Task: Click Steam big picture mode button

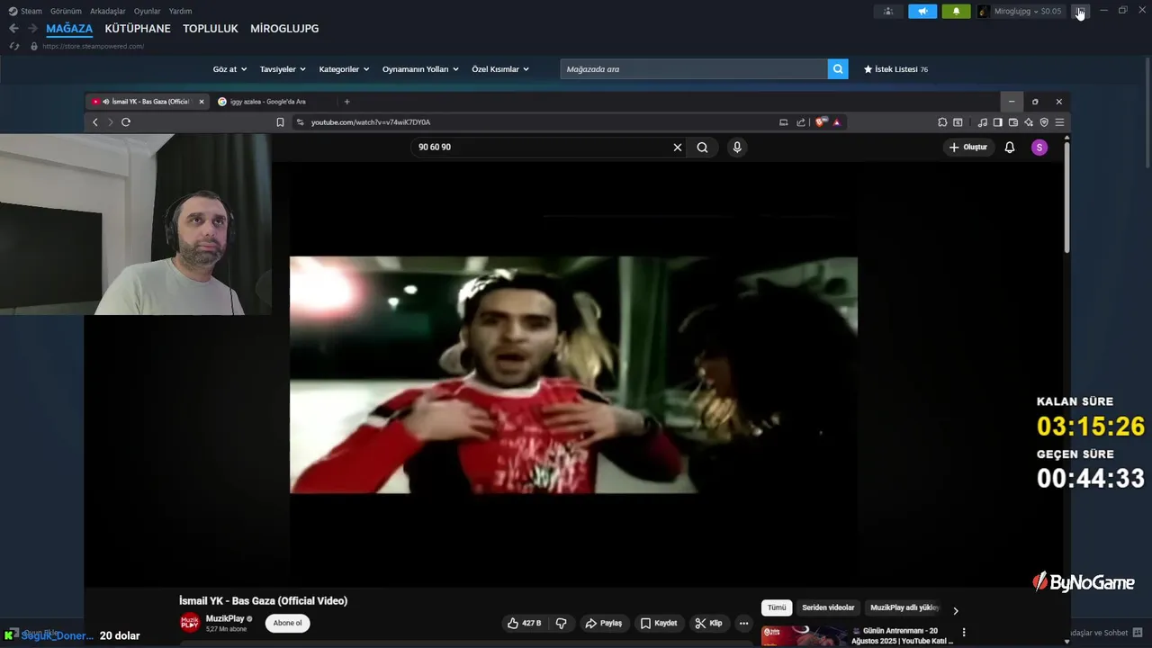Action: [x=1080, y=11]
